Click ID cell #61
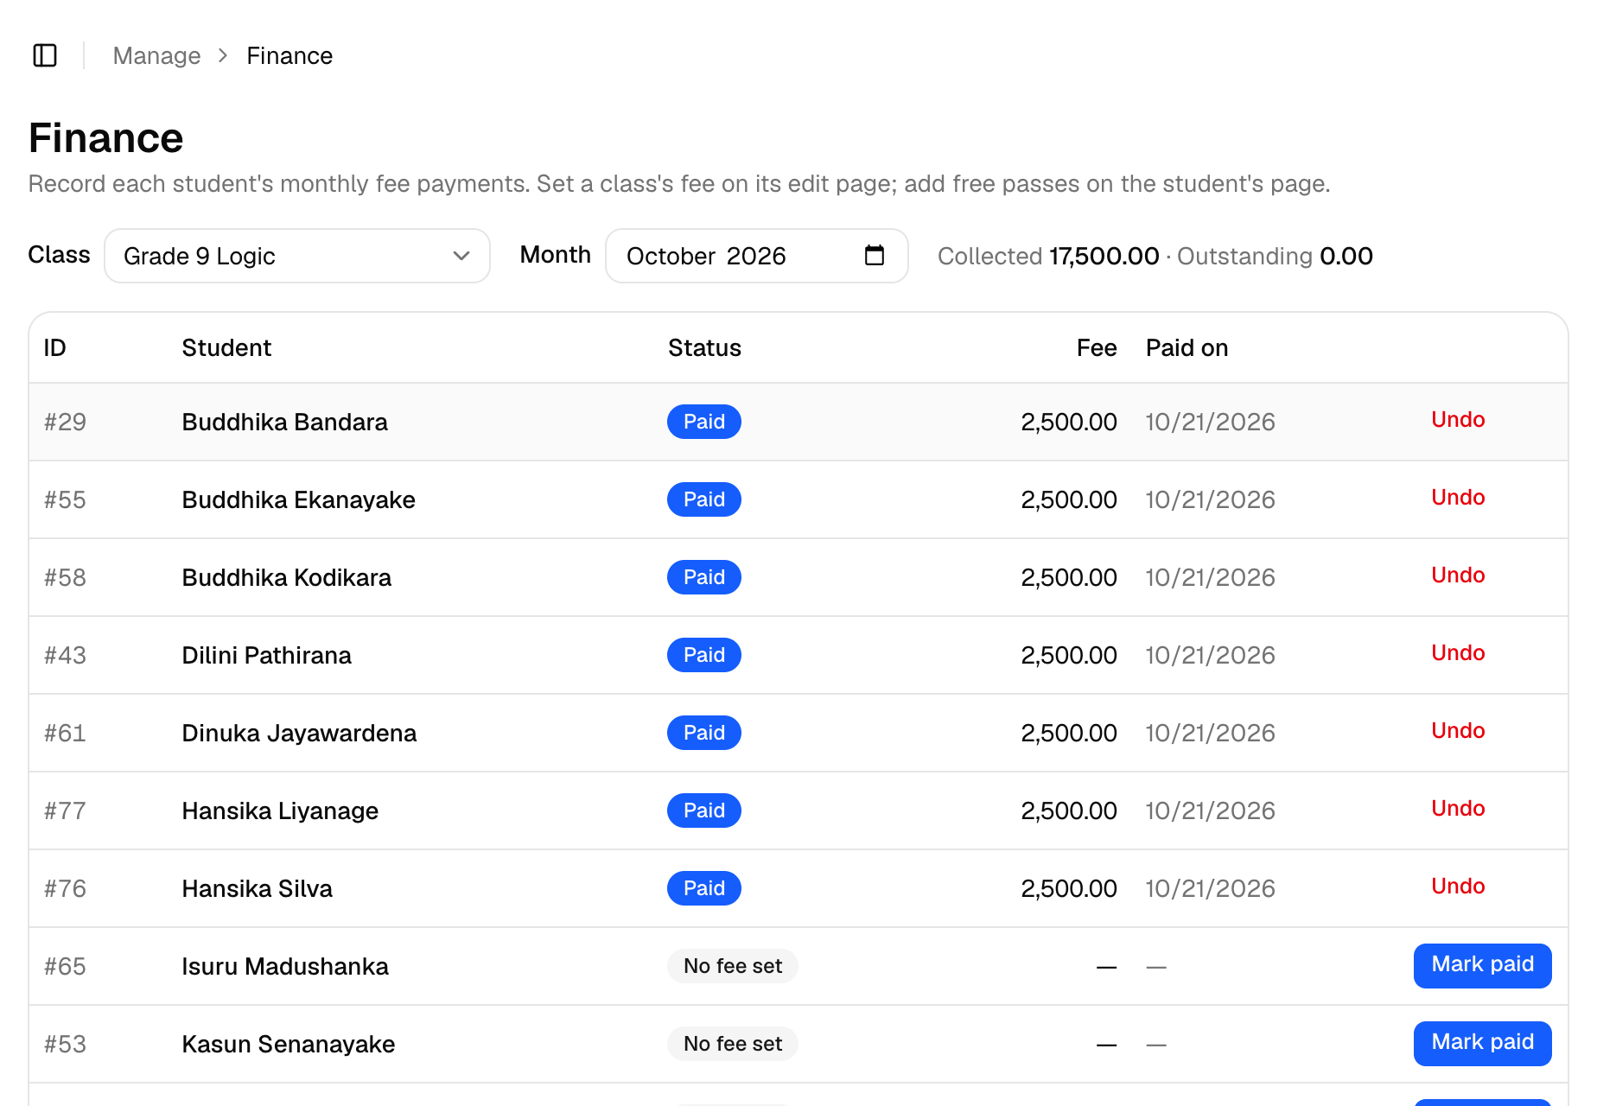 point(66,733)
